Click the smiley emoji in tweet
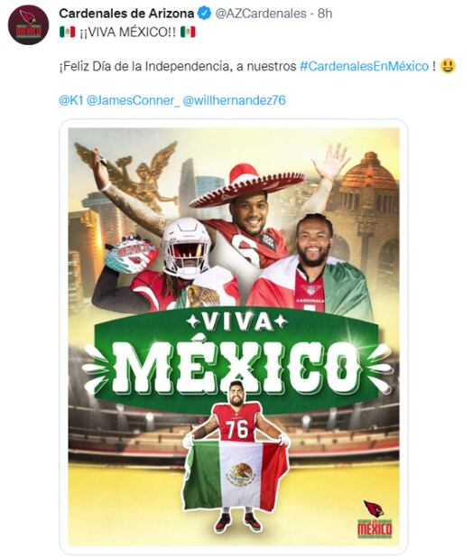Image resolution: width=472 pixels, height=560 pixels. pos(449,66)
